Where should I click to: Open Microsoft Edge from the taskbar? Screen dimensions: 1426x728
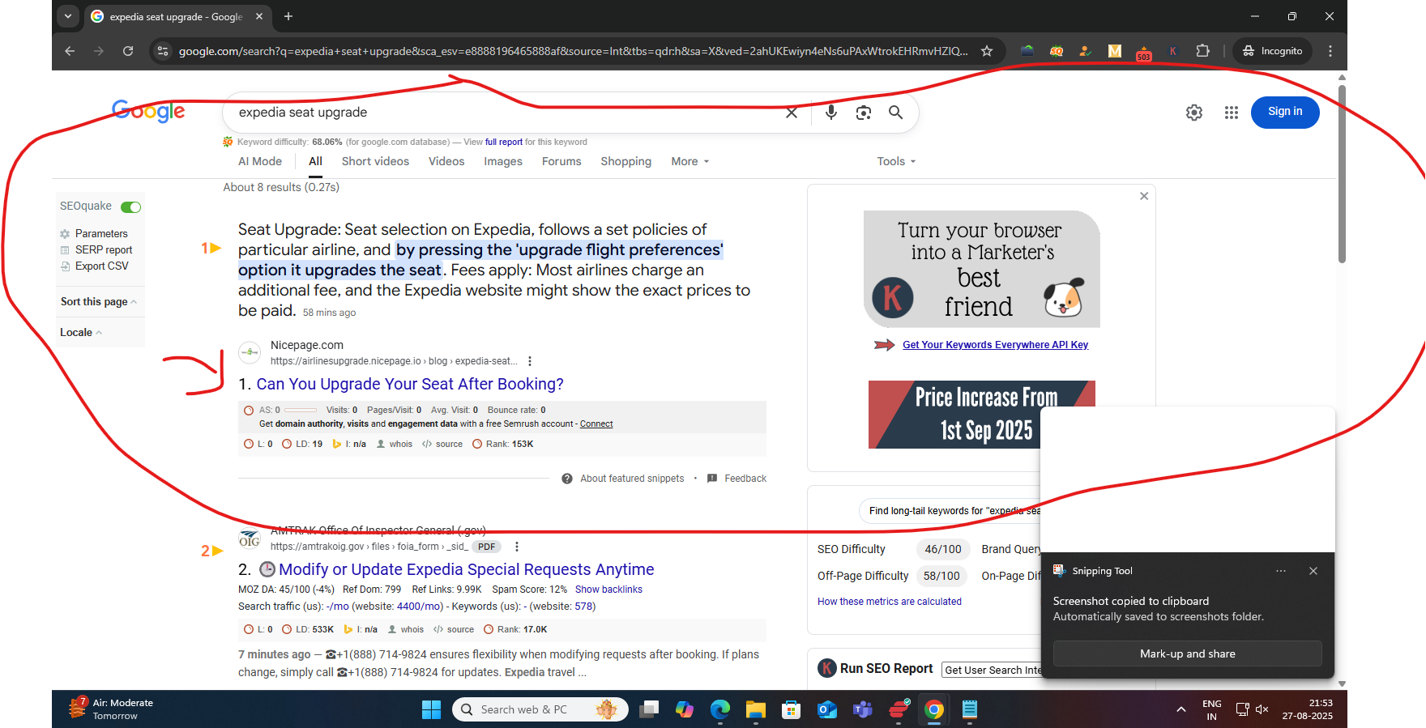(x=720, y=710)
